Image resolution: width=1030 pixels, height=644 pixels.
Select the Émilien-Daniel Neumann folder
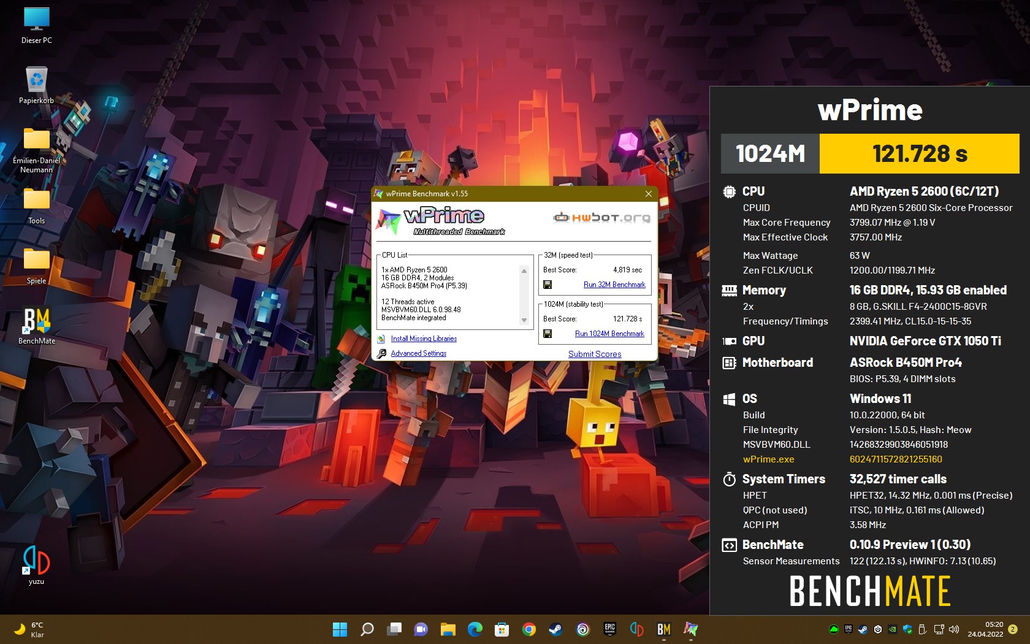[37, 150]
